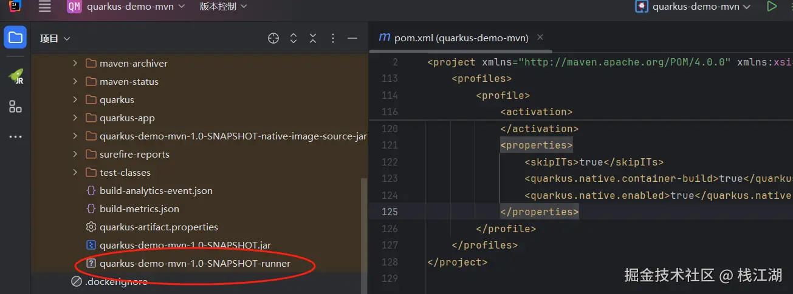Expand the maven-archiver folder
This screenshot has height=294, width=793.
tap(75, 63)
